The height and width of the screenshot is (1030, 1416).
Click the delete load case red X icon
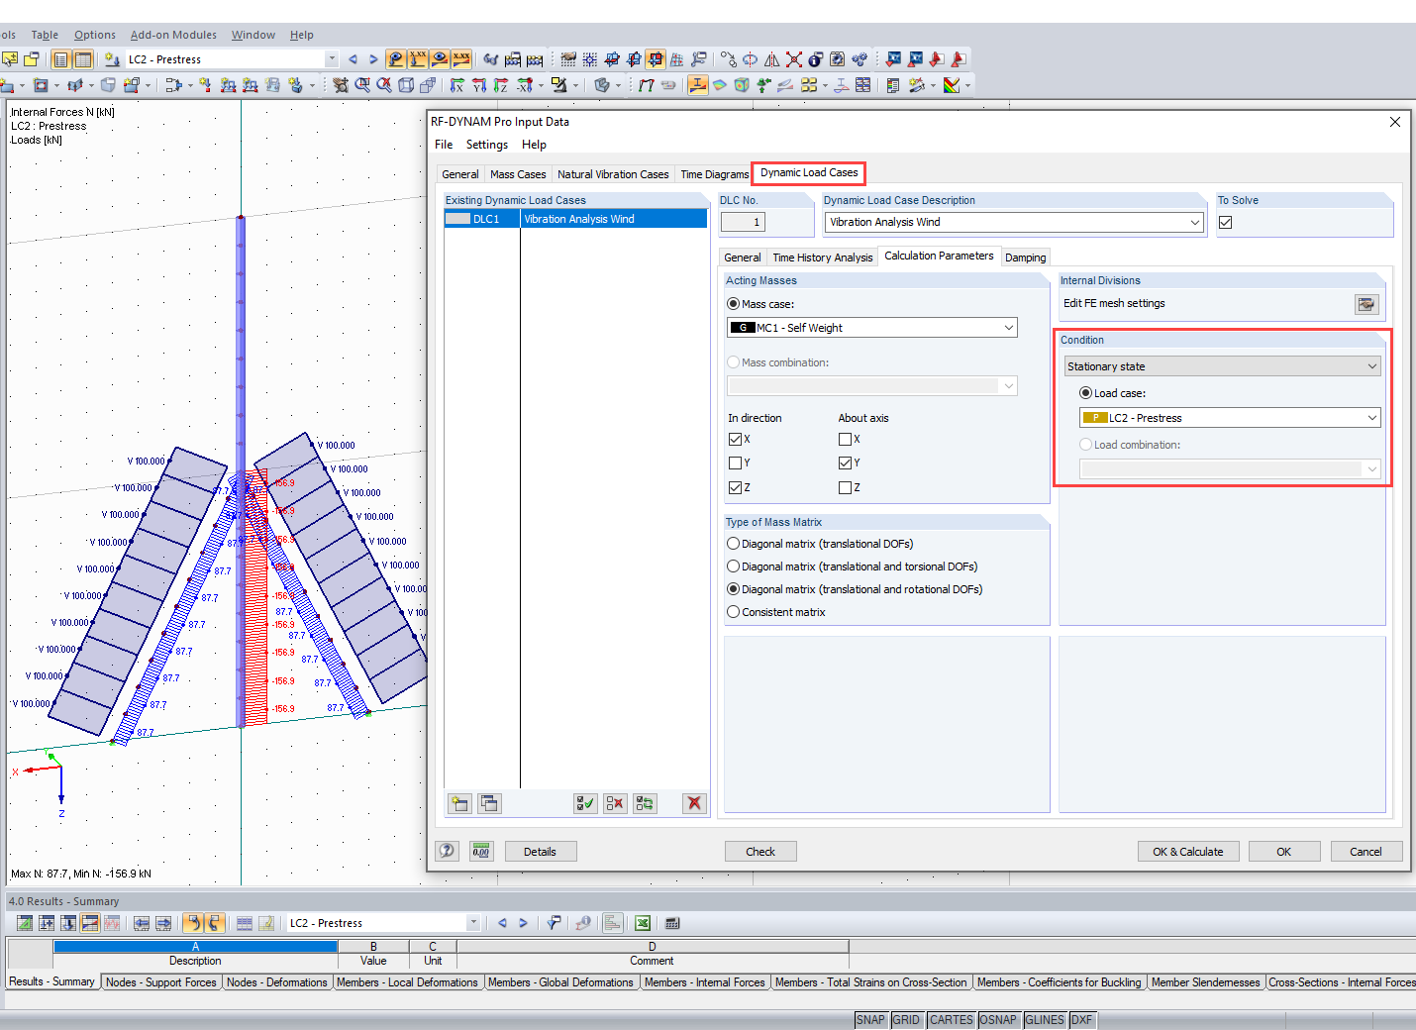[694, 803]
